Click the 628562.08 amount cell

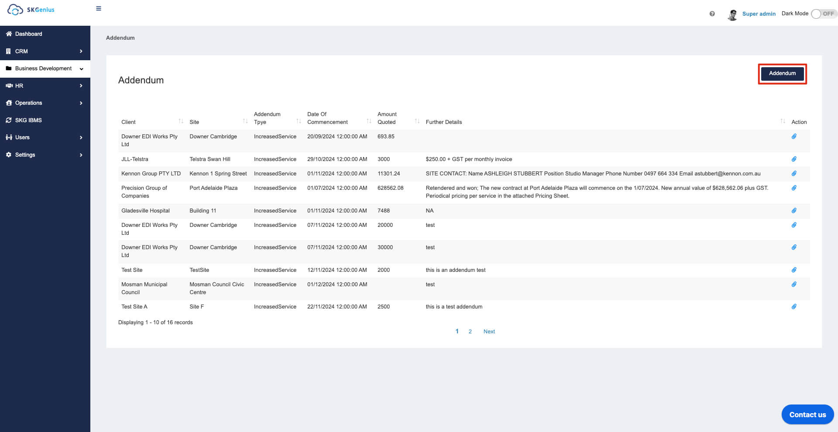click(391, 188)
